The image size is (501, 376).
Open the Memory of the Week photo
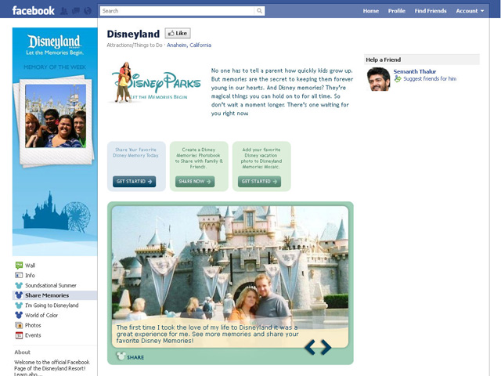point(56,116)
